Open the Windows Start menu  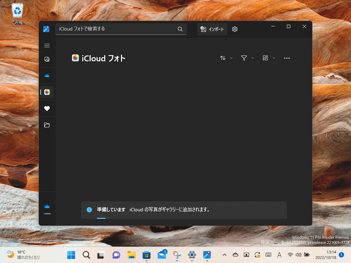pos(71,255)
